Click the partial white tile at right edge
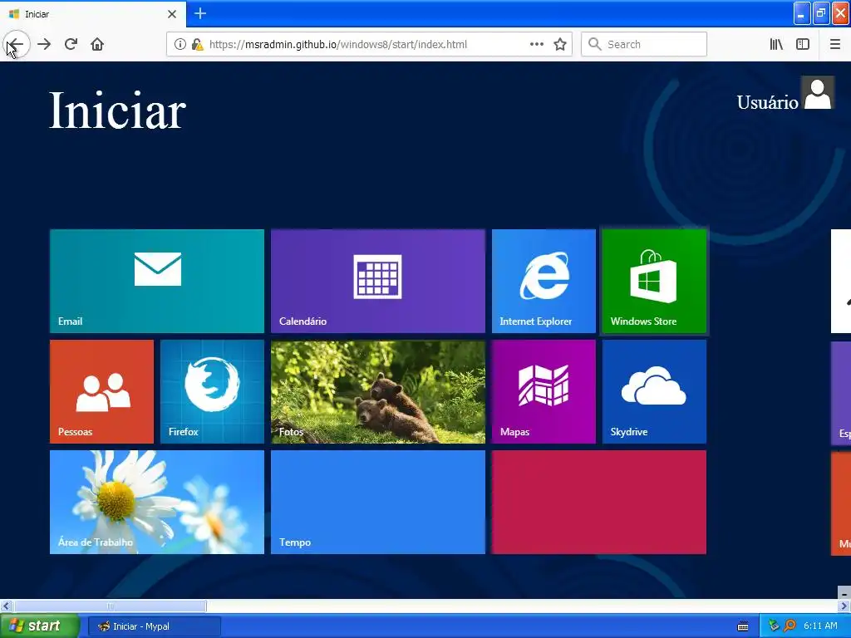 pos(841,281)
